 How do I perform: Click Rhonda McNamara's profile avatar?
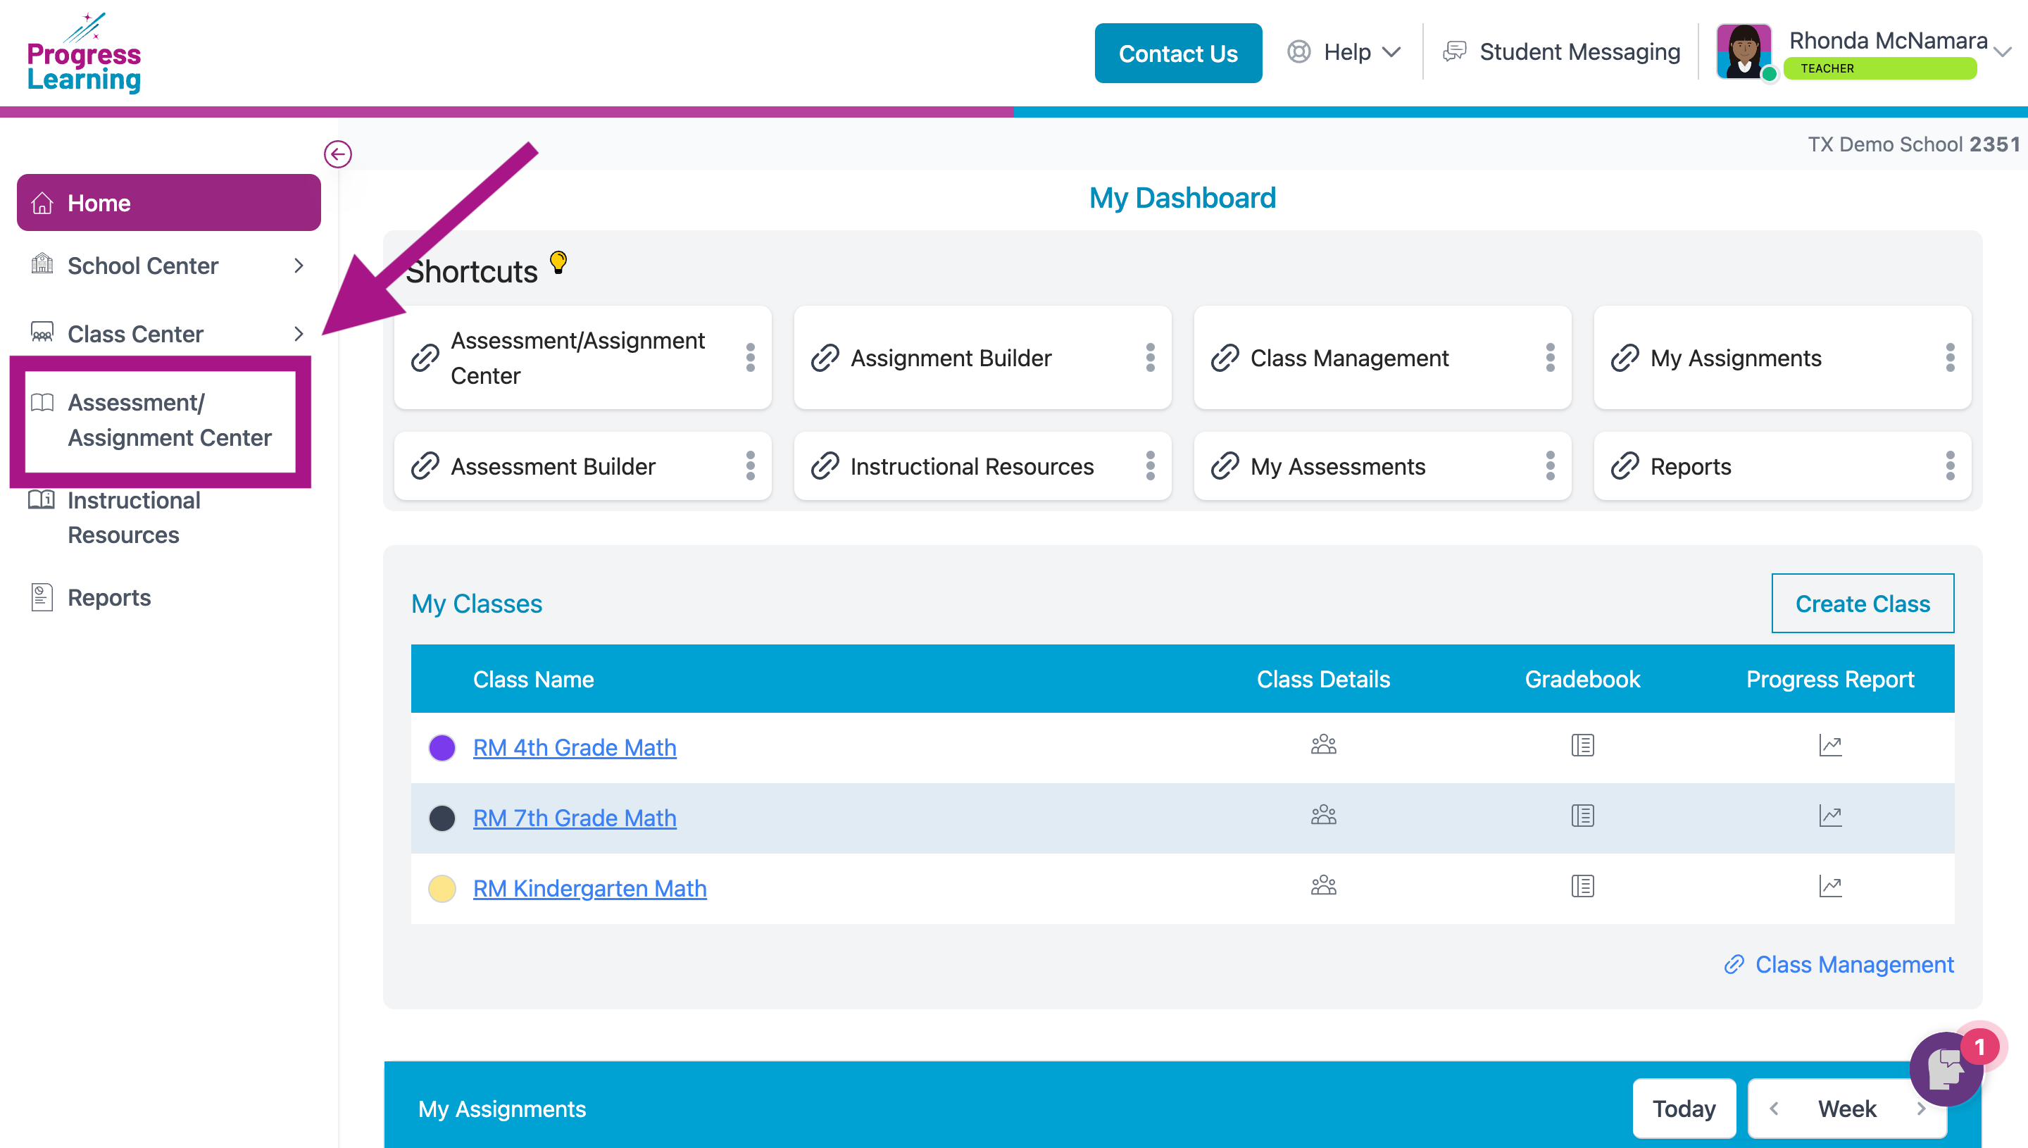pos(1744,51)
